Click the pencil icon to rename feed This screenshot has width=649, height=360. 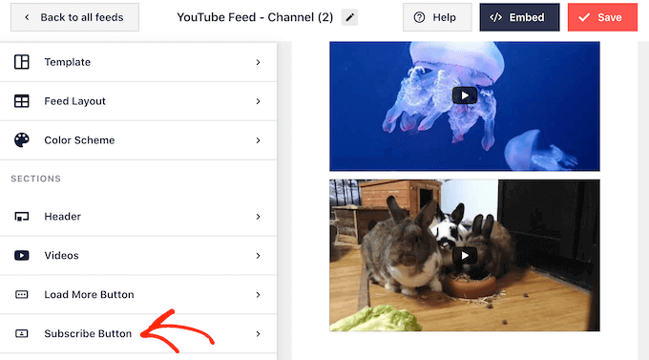tap(349, 17)
